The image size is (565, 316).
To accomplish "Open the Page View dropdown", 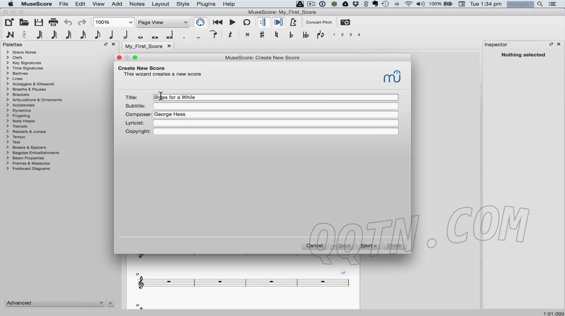I will click(x=162, y=22).
